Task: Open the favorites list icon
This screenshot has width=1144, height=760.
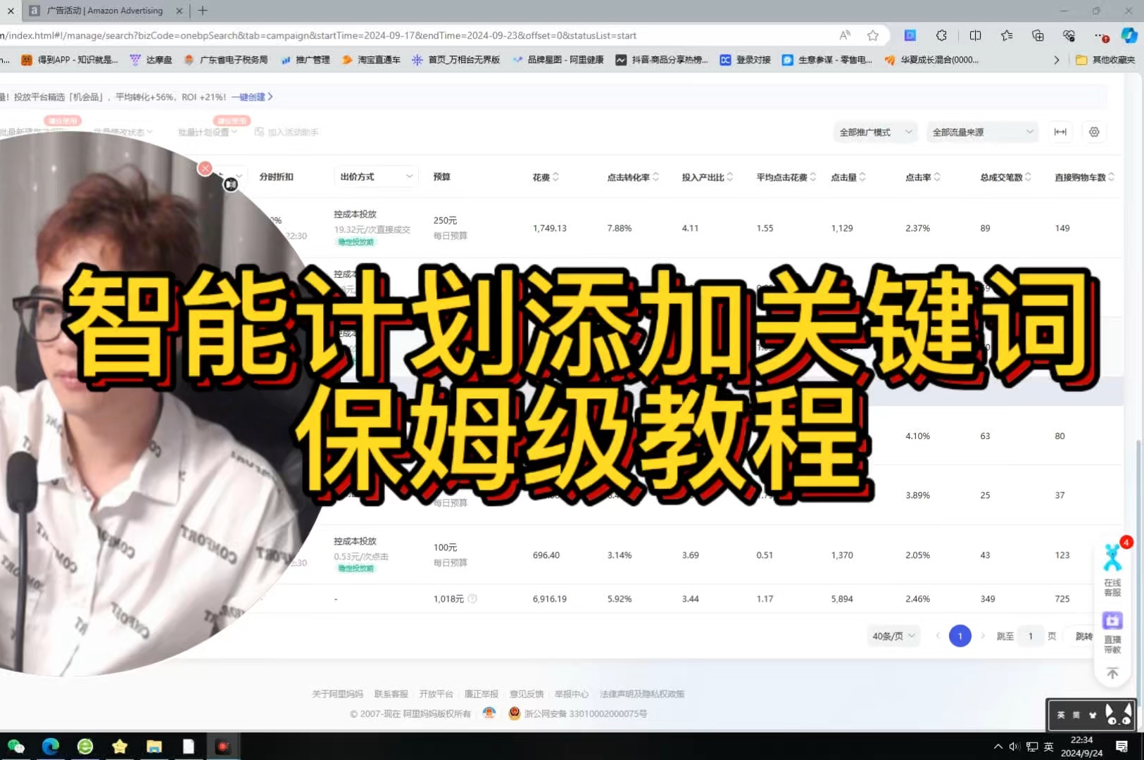Action: click(1007, 35)
